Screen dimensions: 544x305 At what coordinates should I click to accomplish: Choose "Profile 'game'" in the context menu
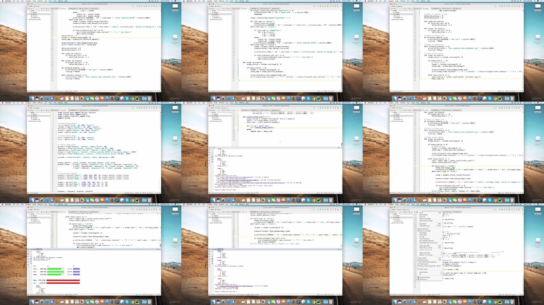click(x=430, y=264)
